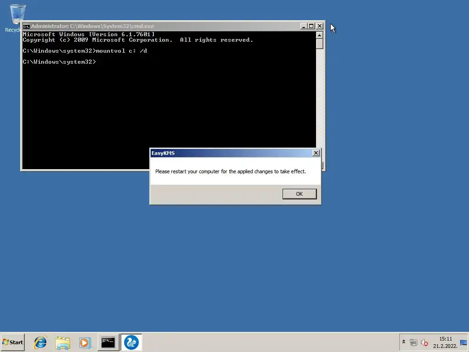Launch Internet Explorer from the taskbar

40,342
